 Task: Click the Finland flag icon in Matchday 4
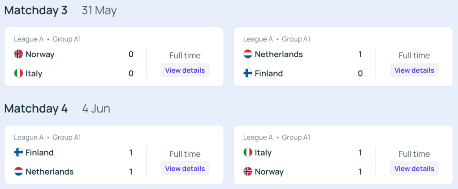click(x=18, y=152)
